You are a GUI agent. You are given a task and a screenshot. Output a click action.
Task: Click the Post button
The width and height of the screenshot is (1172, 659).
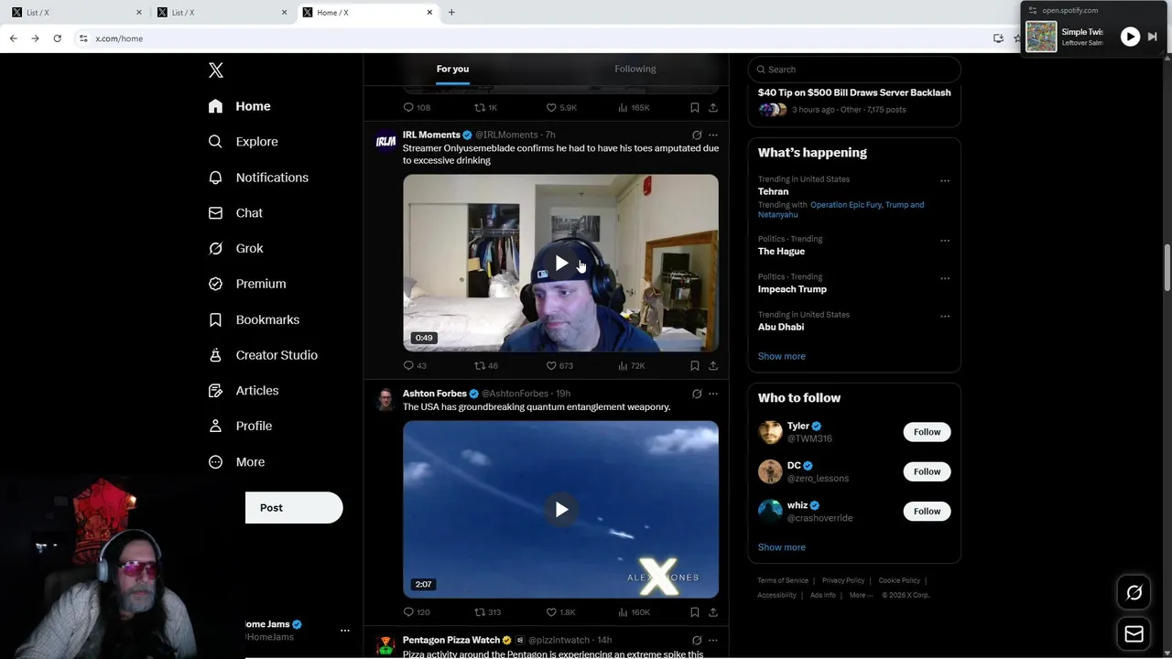point(294,508)
